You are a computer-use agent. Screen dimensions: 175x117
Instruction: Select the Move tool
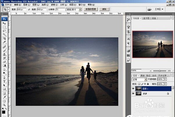pyautogui.click(x=4, y=23)
